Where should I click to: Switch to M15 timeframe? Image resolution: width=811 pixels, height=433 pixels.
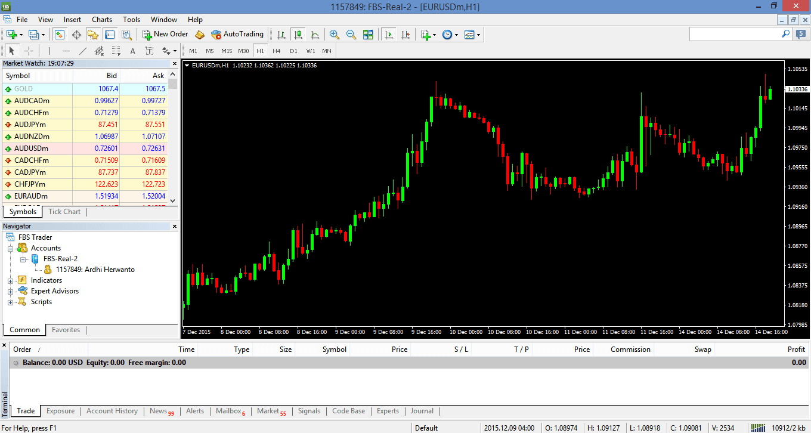point(227,51)
